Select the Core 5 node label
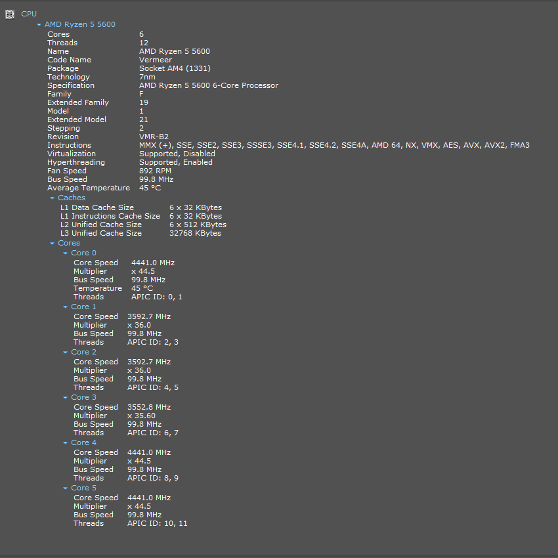The height and width of the screenshot is (558, 558). [83, 488]
